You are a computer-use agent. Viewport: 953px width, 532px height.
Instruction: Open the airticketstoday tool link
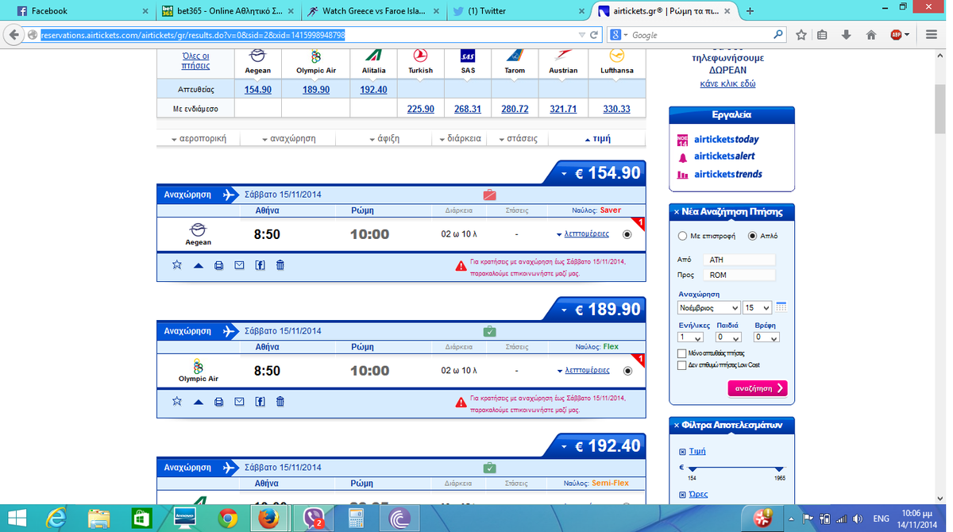pyautogui.click(x=727, y=139)
